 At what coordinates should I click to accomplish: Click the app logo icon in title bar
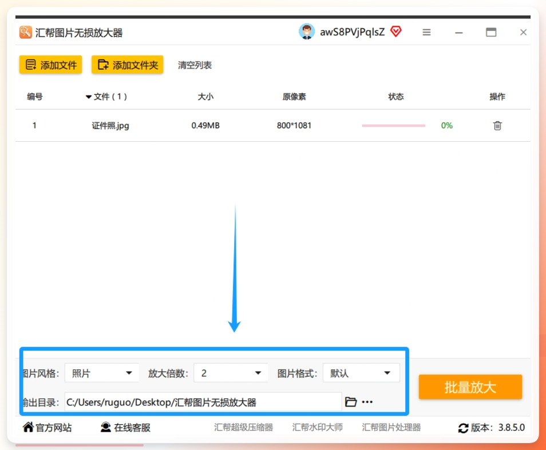pyautogui.click(x=26, y=33)
